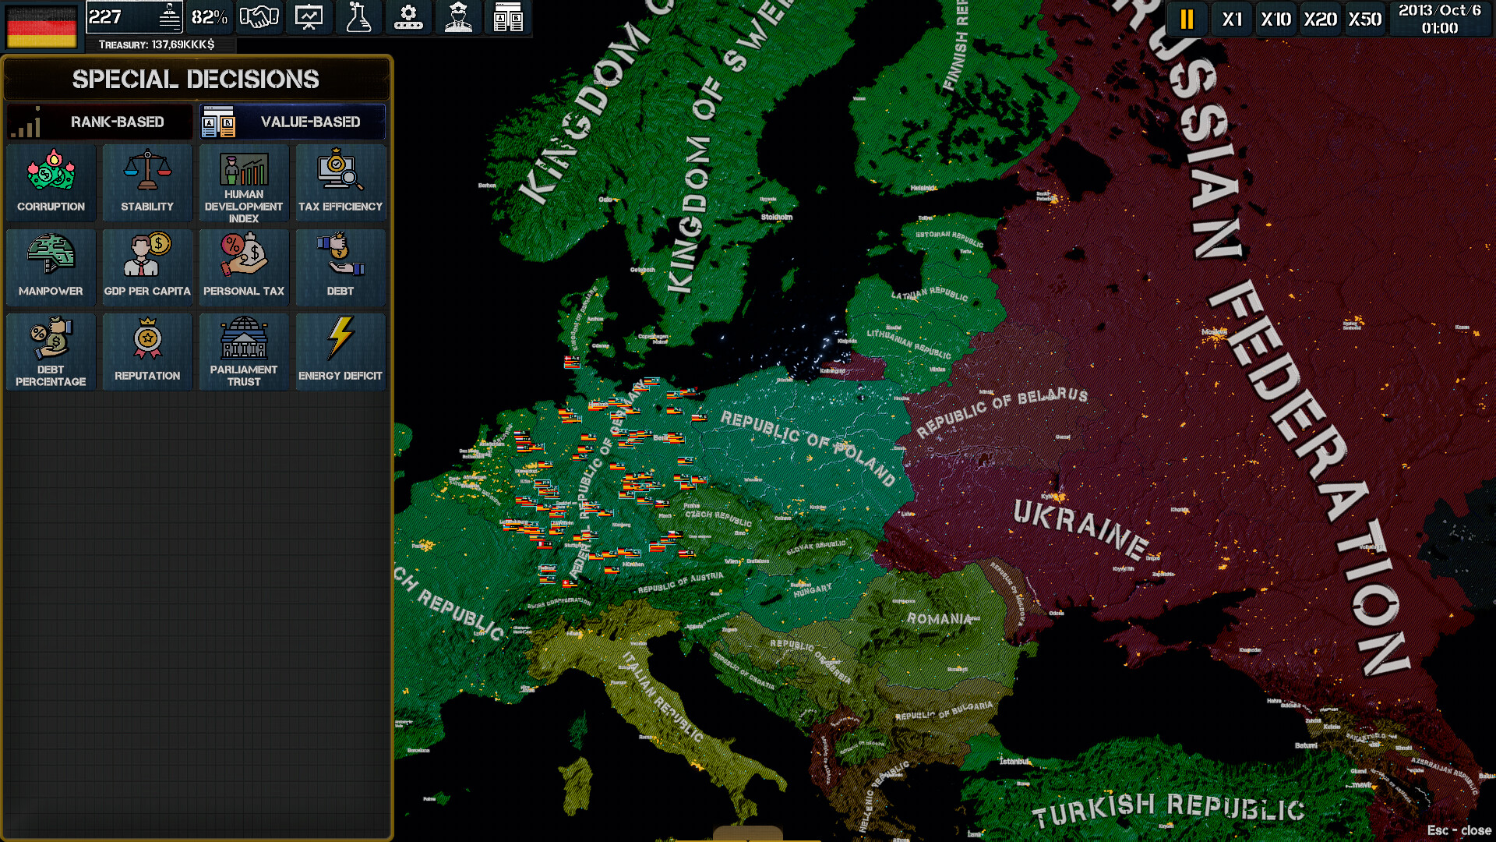Select Lithuanian Republic on the map

909,343
